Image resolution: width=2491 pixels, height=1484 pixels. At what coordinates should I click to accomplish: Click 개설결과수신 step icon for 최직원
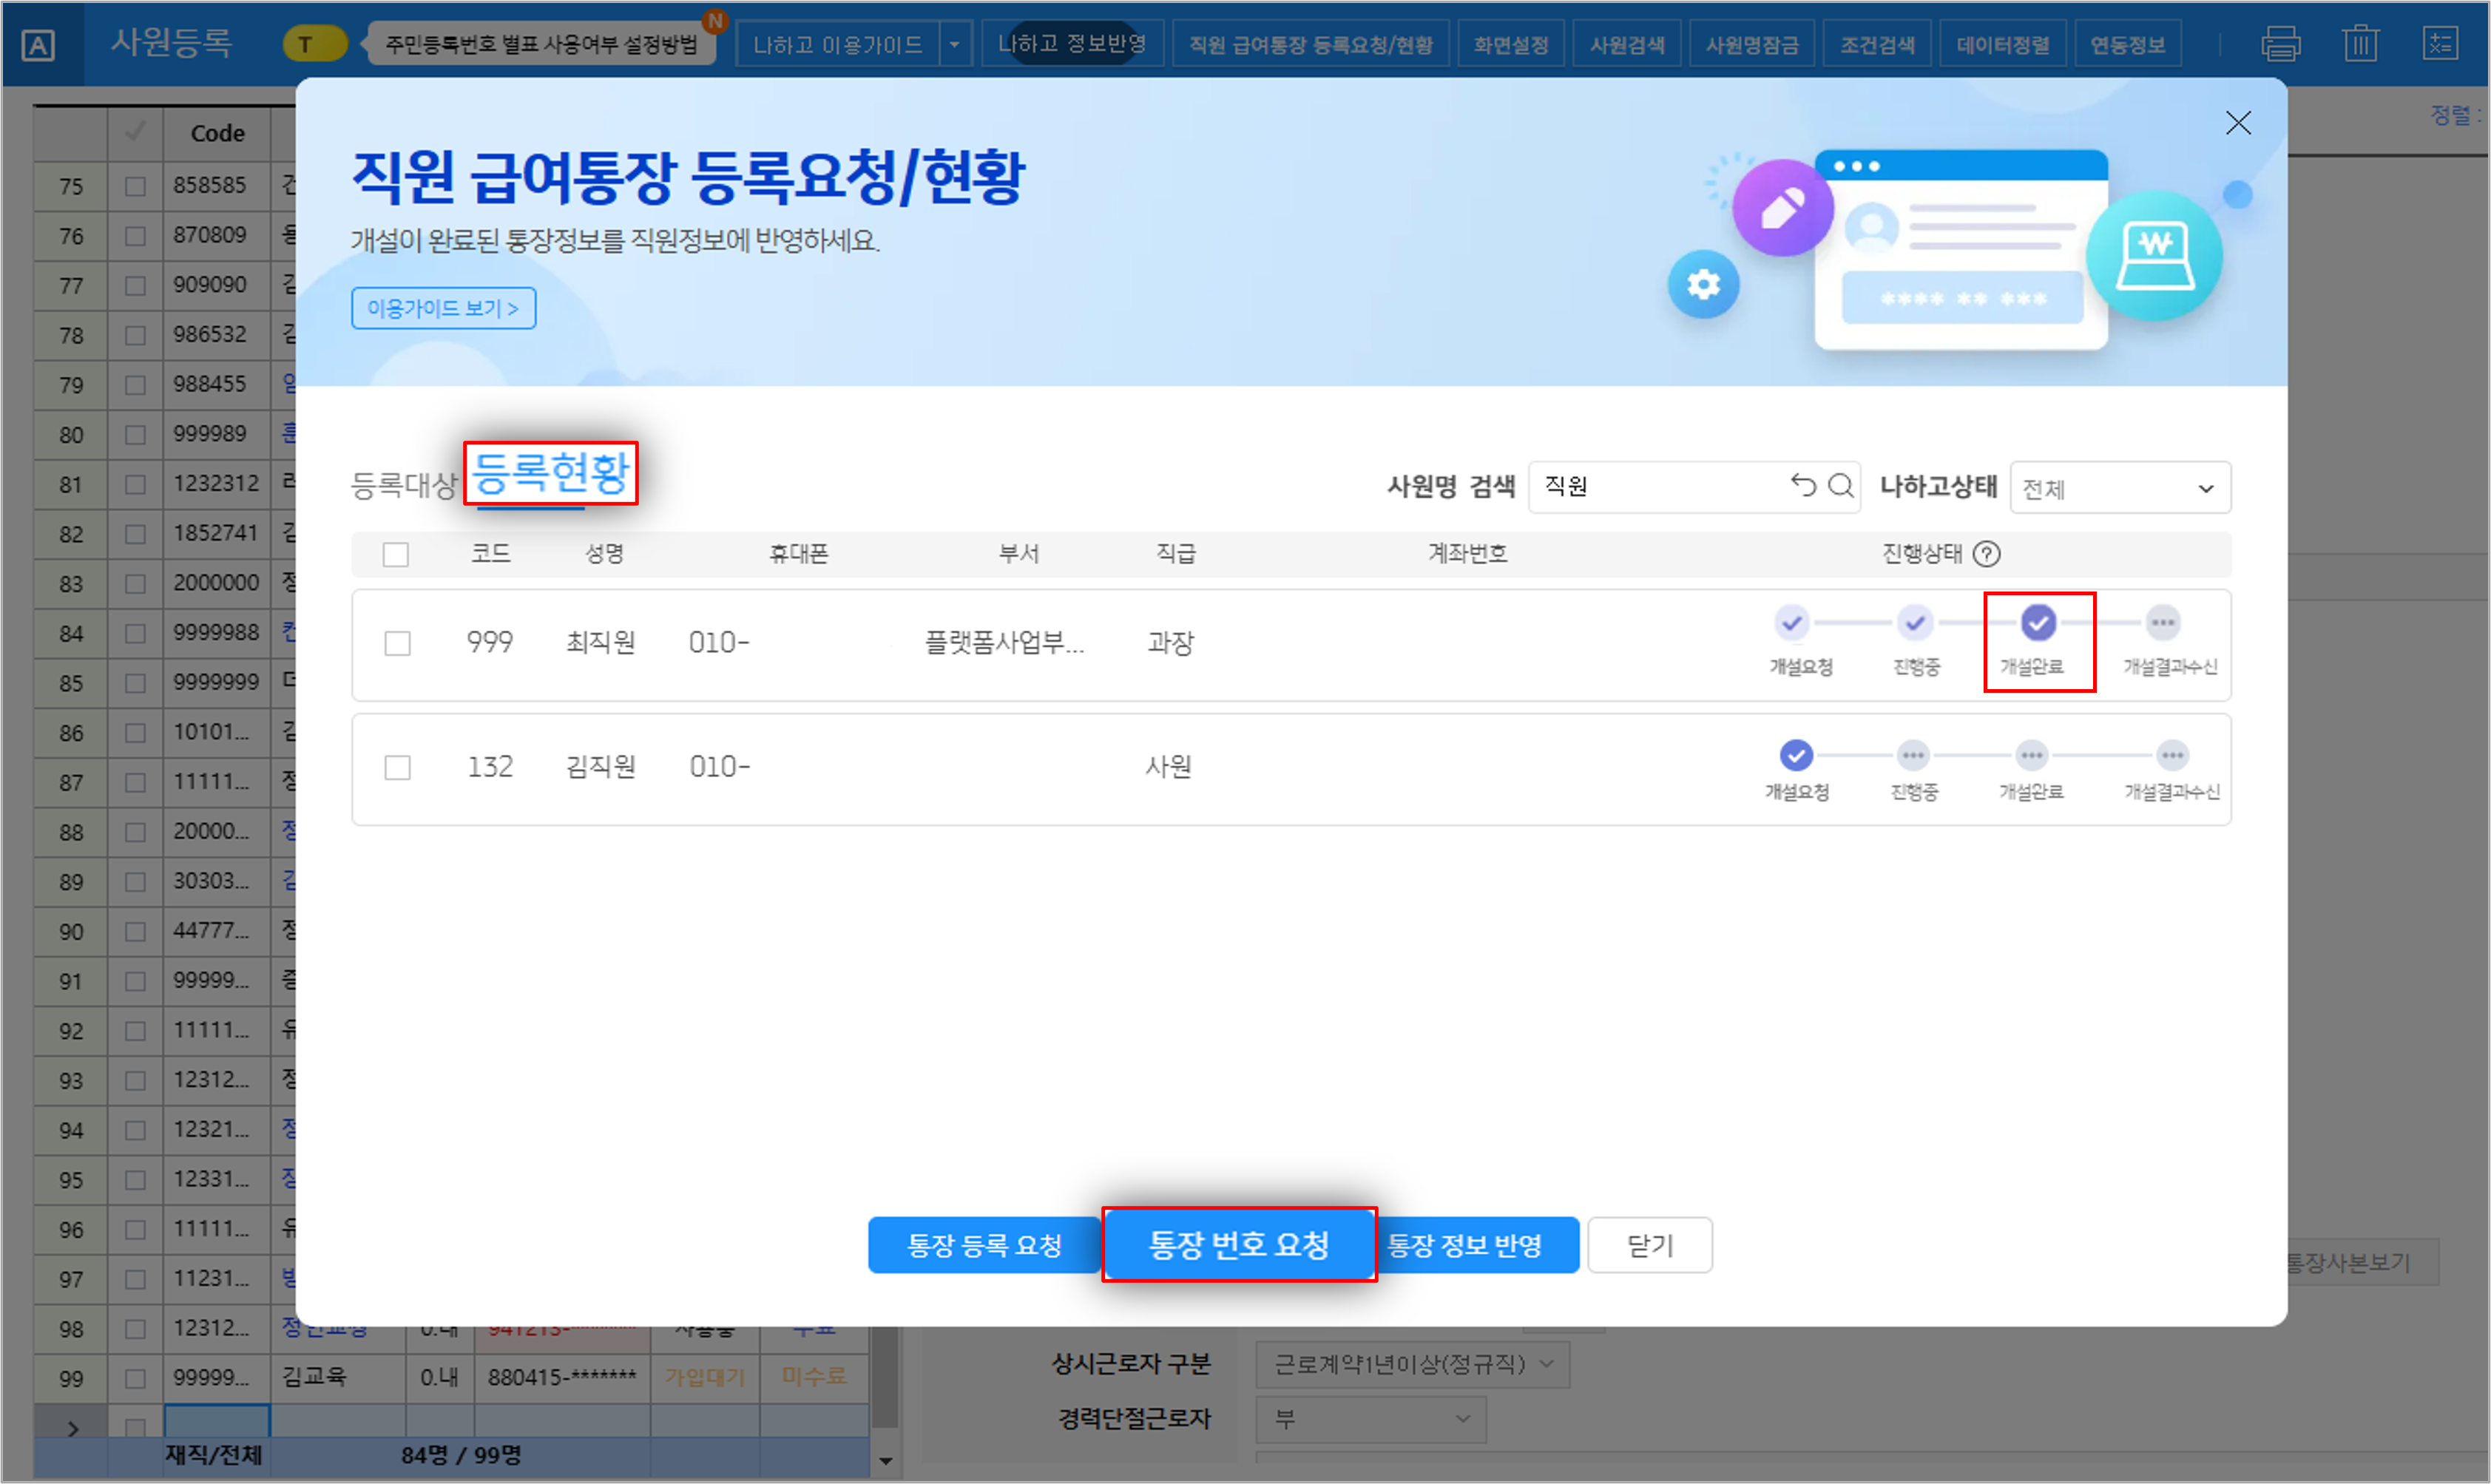tap(2163, 623)
